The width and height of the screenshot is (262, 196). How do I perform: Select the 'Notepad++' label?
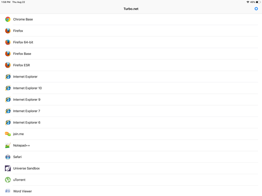21,145
